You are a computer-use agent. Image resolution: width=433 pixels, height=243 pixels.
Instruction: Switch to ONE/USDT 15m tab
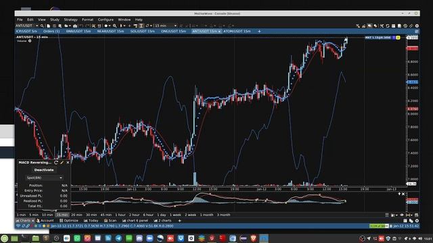[x=173, y=32]
